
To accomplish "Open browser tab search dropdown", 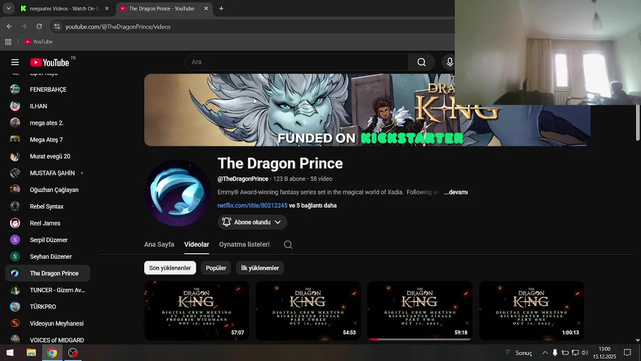I will (9, 9).
